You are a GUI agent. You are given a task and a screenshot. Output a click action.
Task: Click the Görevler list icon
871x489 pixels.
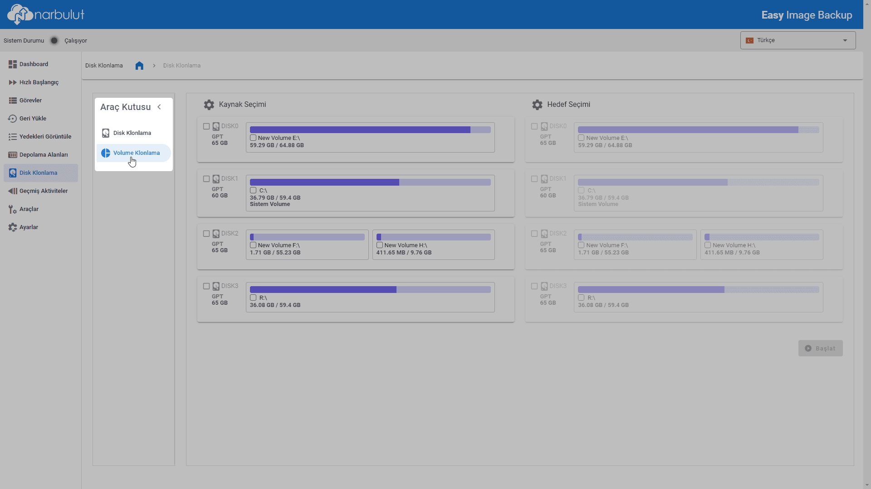tap(13, 101)
